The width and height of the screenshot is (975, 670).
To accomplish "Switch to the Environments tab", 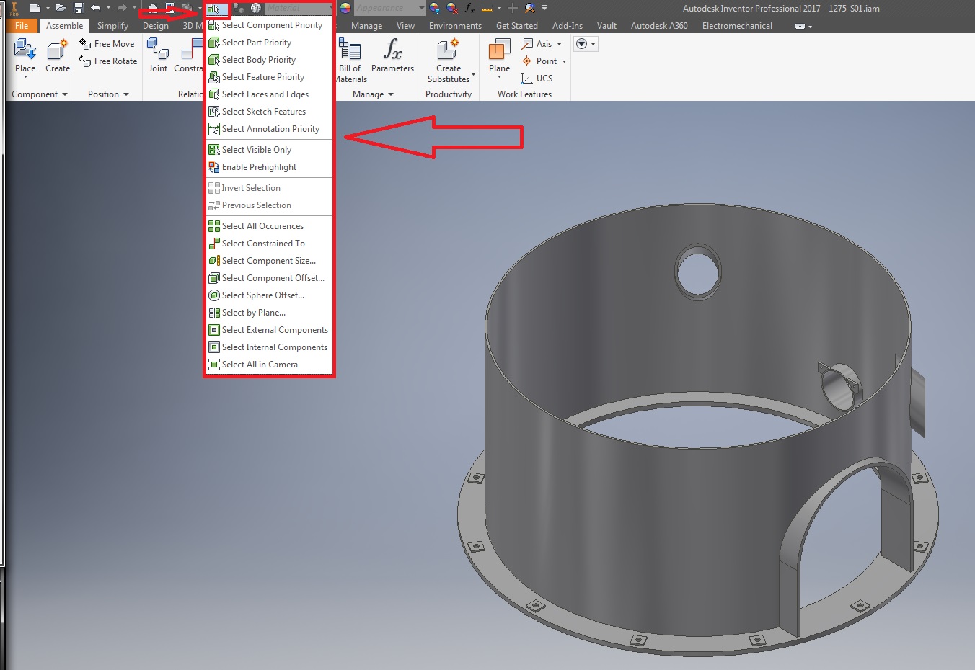I will click(455, 26).
